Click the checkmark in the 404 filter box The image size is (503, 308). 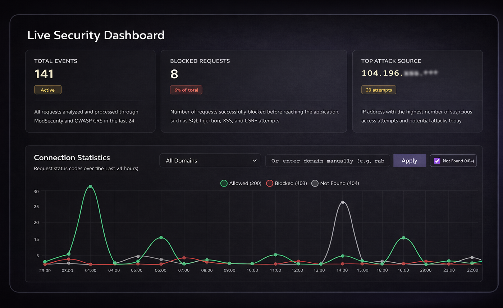[437, 160]
